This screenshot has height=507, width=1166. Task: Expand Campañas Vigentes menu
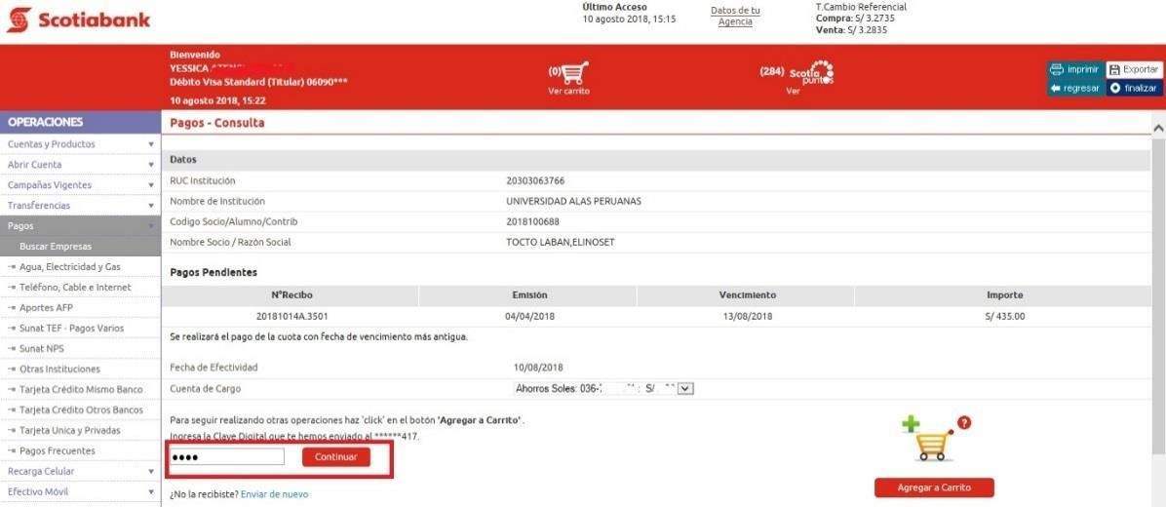click(x=80, y=185)
